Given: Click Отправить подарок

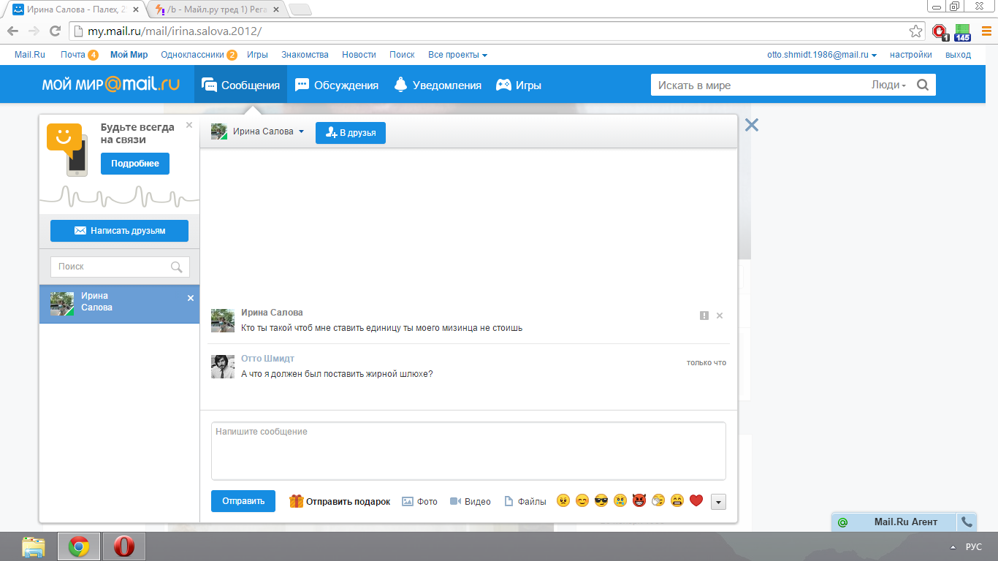Looking at the screenshot, I should [340, 501].
